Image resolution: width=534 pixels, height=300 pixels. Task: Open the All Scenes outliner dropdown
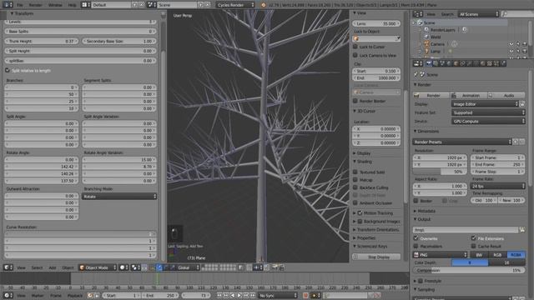point(478,14)
